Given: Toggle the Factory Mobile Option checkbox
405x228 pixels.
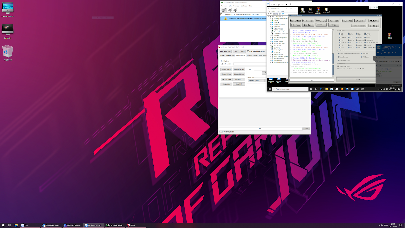Looking at the screenshot, I should click(338, 66).
